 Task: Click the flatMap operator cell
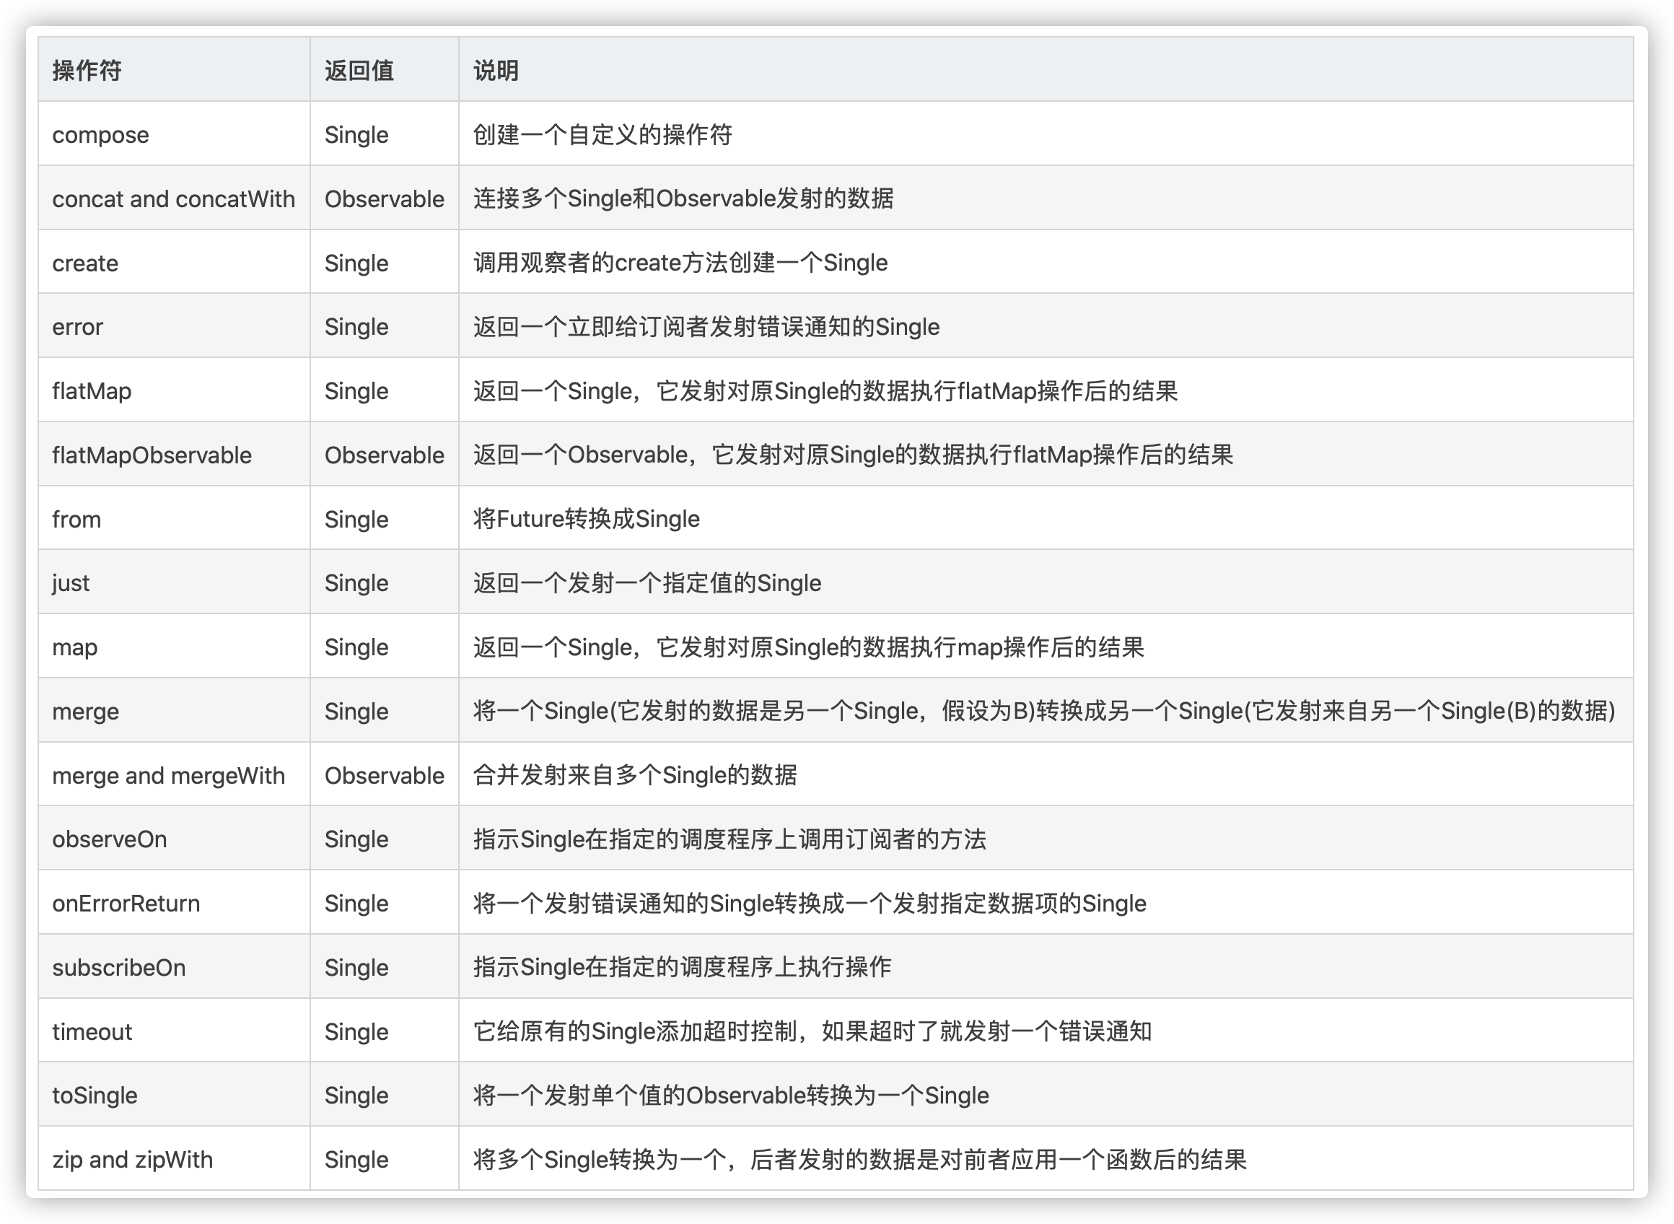(x=92, y=390)
